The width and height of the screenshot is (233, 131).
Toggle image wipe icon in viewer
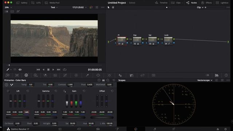click(x=7, y=11)
